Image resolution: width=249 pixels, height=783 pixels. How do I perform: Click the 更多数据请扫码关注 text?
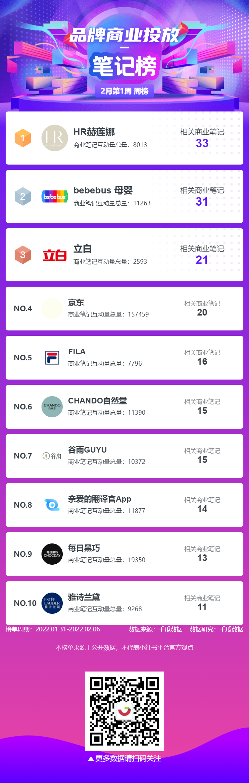coord(128,758)
